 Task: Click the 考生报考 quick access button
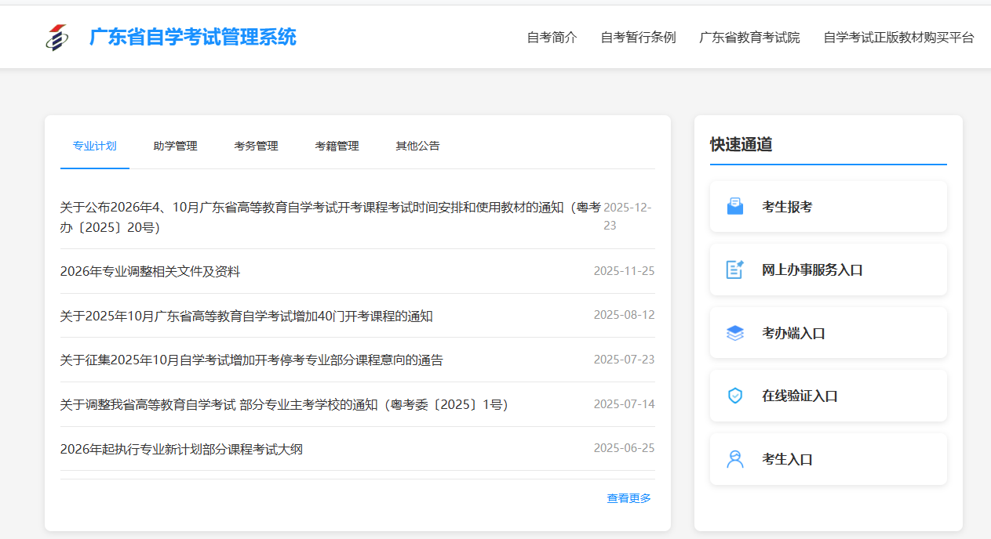[x=828, y=207]
